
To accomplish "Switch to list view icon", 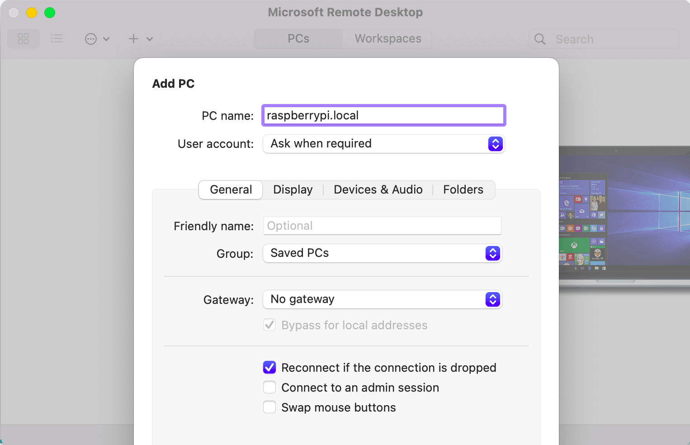I will [57, 39].
